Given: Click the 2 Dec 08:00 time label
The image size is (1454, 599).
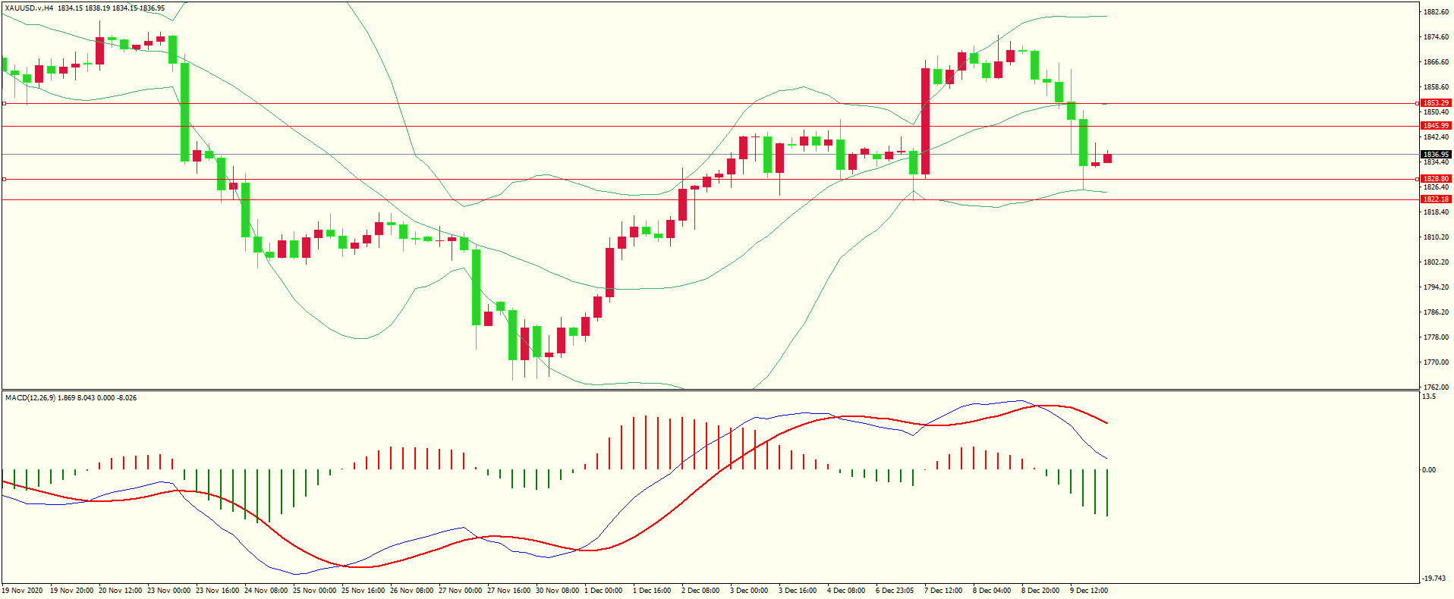Looking at the screenshot, I should 700,591.
